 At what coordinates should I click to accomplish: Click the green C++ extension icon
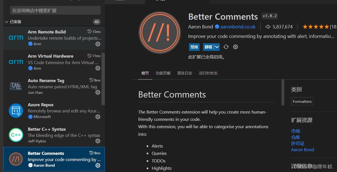click(16, 135)
